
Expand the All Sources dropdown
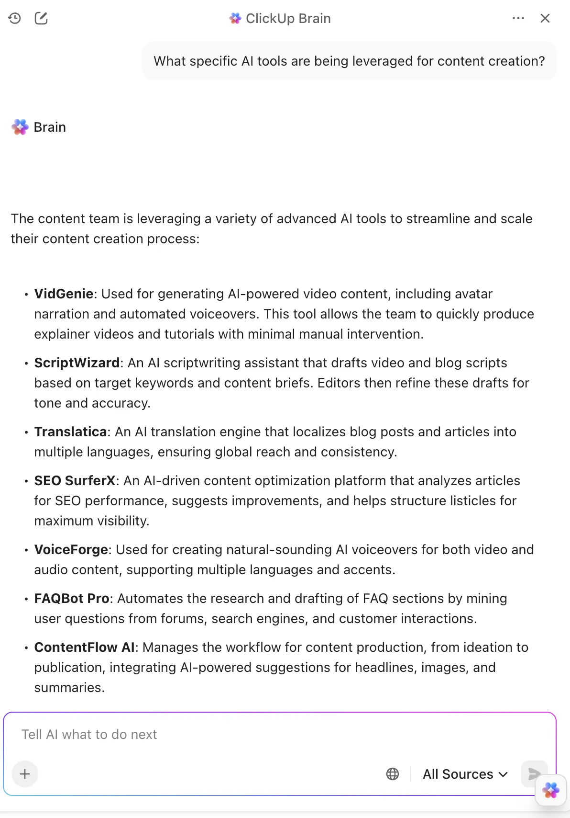(465, 774)
